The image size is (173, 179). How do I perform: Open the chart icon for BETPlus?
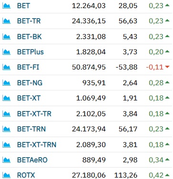[x=7, y=52]
